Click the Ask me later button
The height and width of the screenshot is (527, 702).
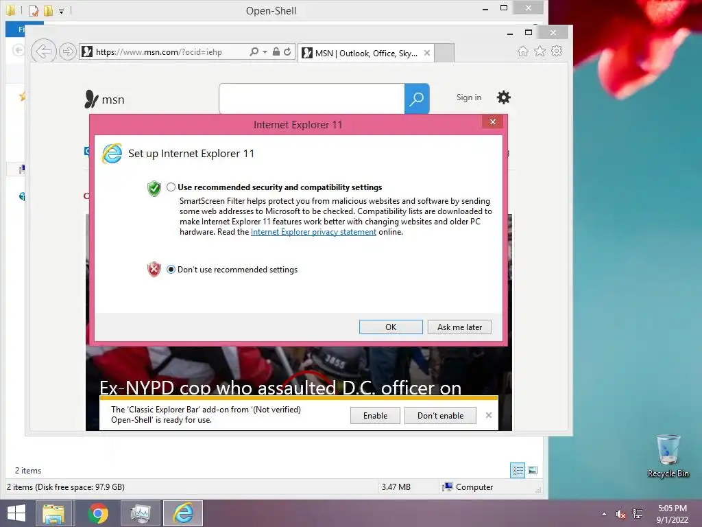tap(459, 327)
